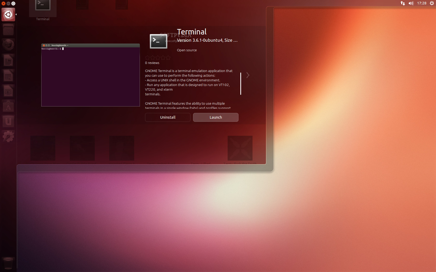This screenshot has height=272, width=436.
Task: Click the Terminal screenshot thumbnail
Action: 91,75
